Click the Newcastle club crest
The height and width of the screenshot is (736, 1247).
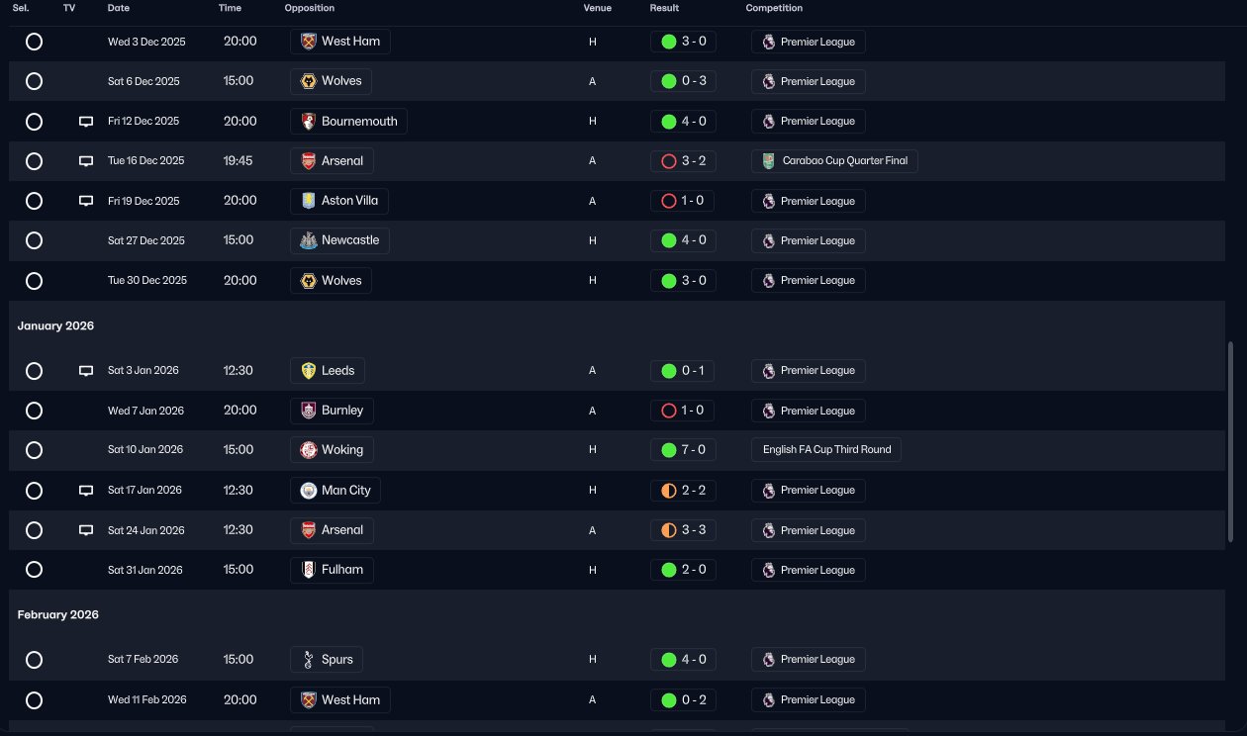(x=309, y=240)
